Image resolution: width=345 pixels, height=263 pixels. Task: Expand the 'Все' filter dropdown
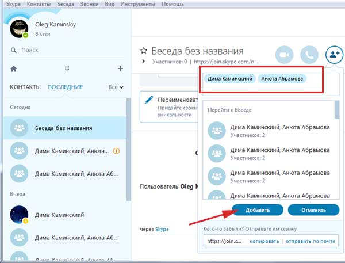(116, 87)
